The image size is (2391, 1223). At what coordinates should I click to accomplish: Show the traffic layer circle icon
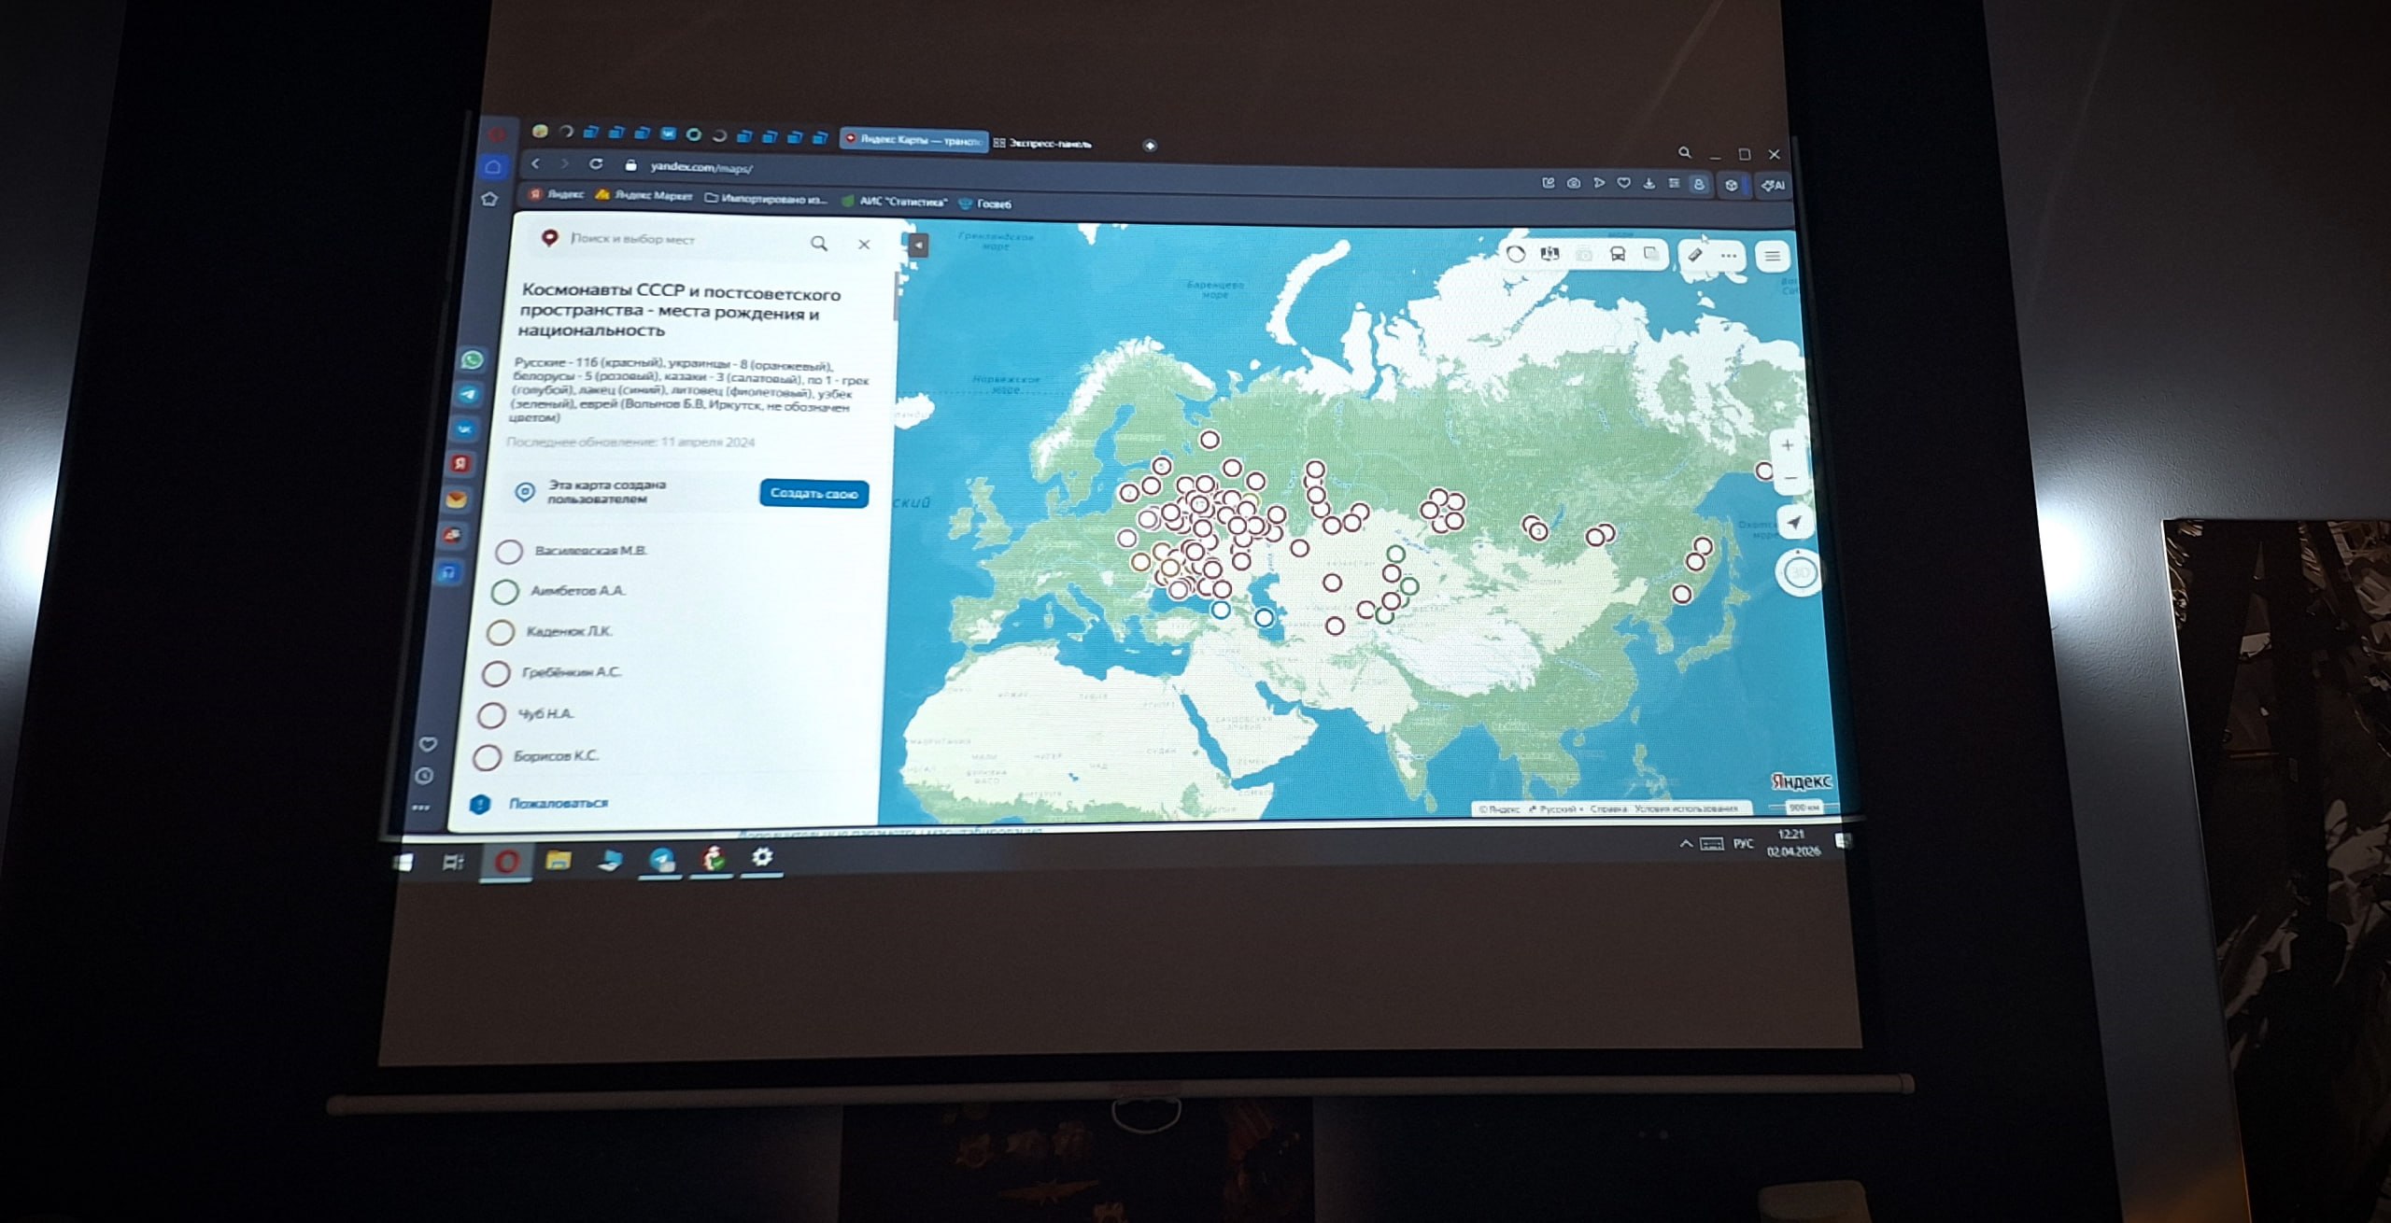[x=1516, y=254]
